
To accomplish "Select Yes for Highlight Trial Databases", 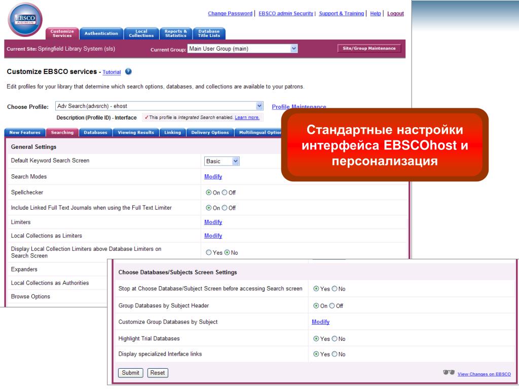I will pyautogui.click(x=316, y=339).
